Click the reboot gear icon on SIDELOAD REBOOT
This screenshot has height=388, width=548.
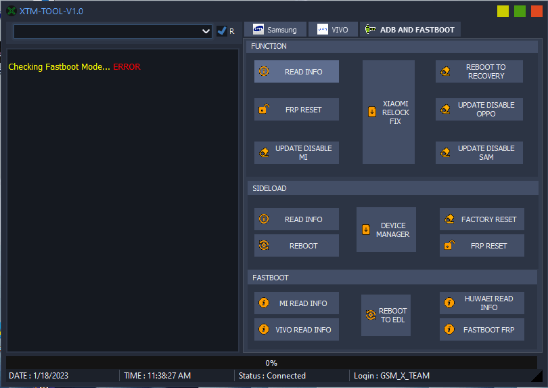264,245
